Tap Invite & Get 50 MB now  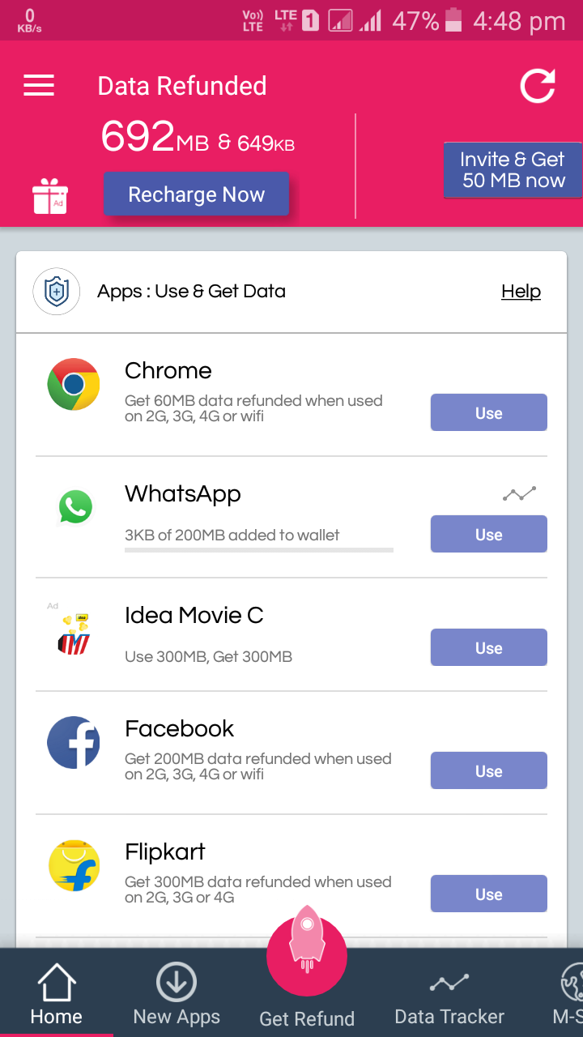click(x=513, y=170)
